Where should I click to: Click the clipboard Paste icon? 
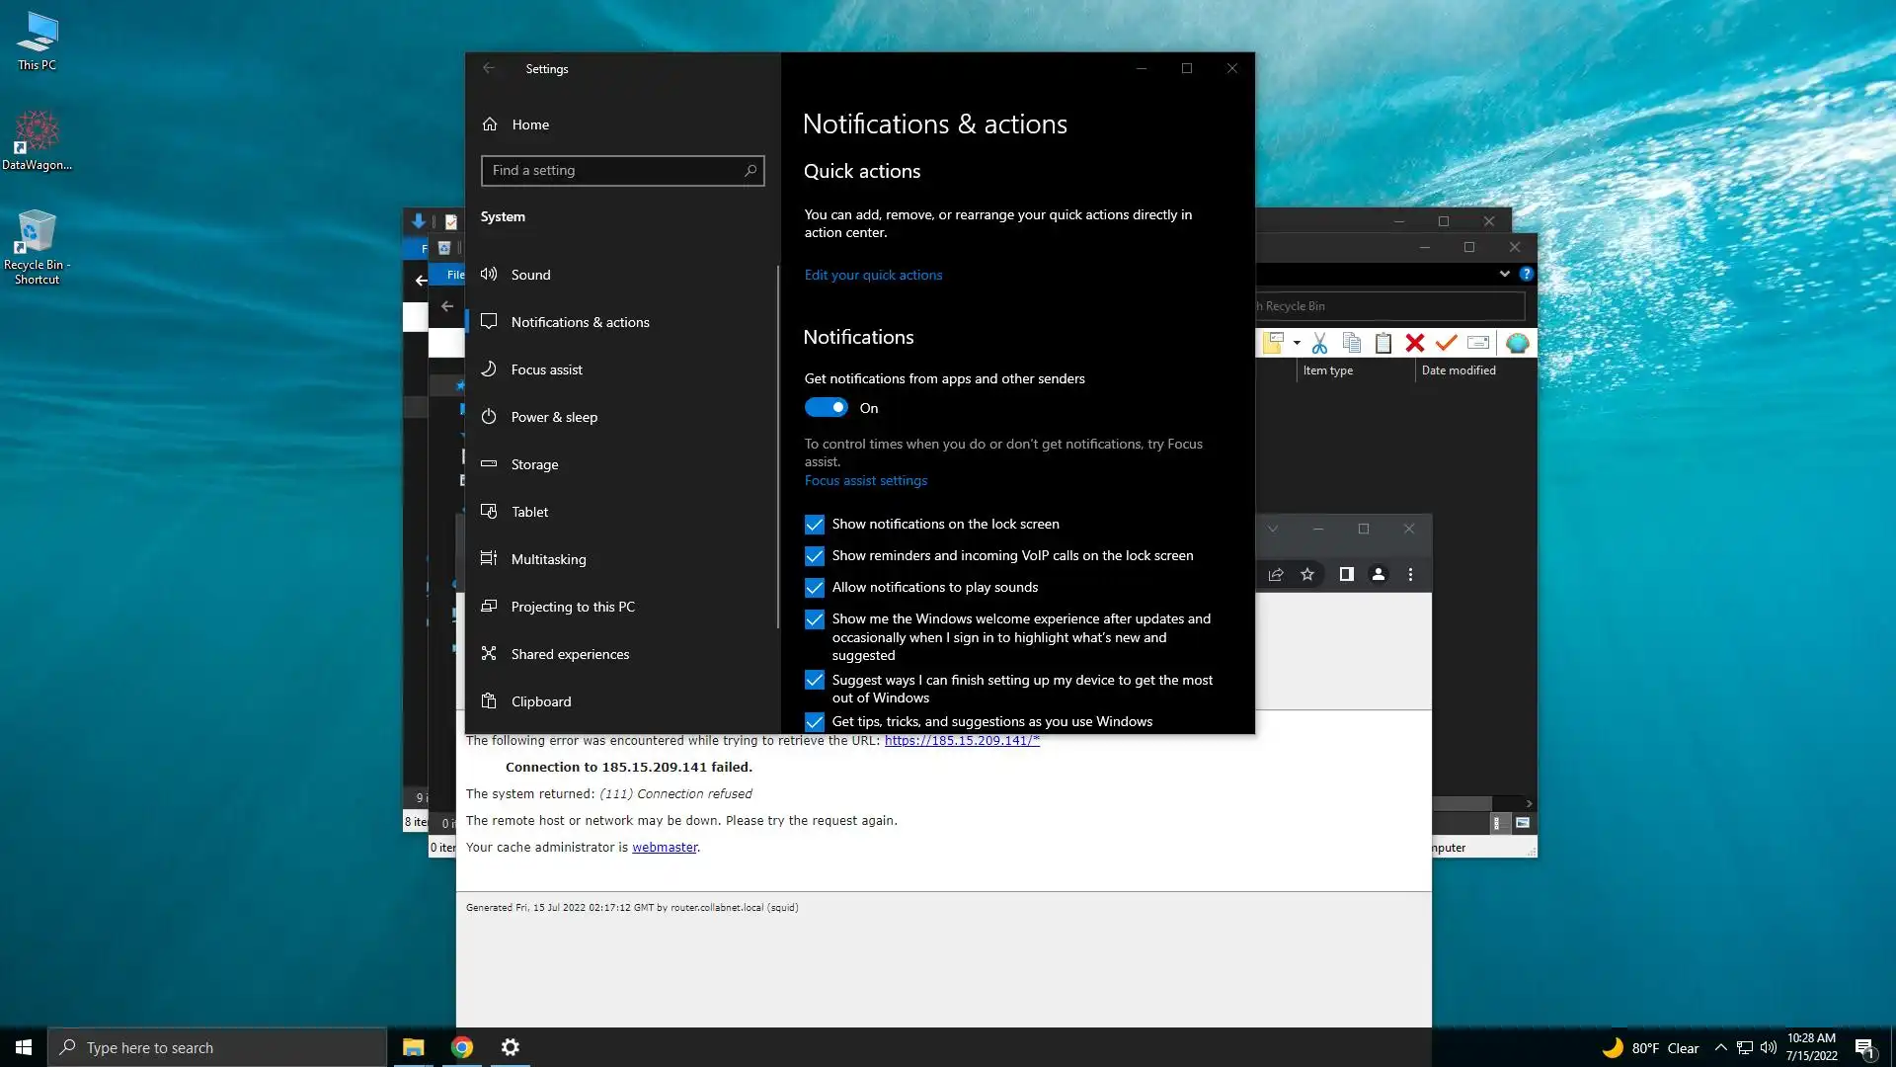point(1383,343)
